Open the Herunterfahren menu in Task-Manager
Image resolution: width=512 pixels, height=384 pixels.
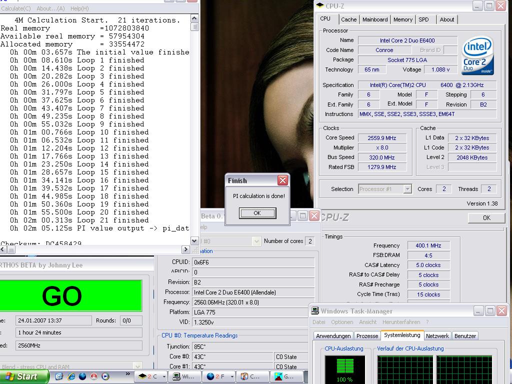(x=401, y=322)
